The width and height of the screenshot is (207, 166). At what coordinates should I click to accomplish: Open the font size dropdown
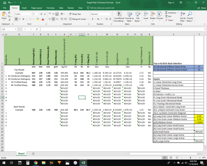tap(38, 14)
